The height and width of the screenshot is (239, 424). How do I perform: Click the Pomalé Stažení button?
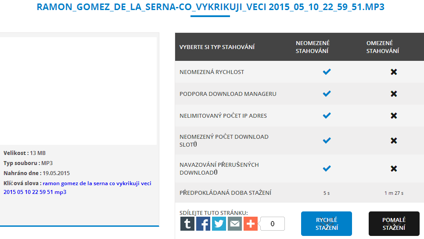click(394, 224)
